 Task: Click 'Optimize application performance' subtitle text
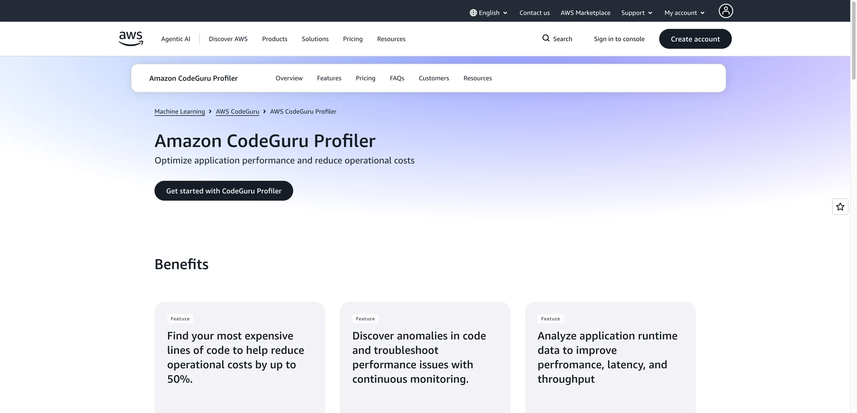tap(284, 160)
